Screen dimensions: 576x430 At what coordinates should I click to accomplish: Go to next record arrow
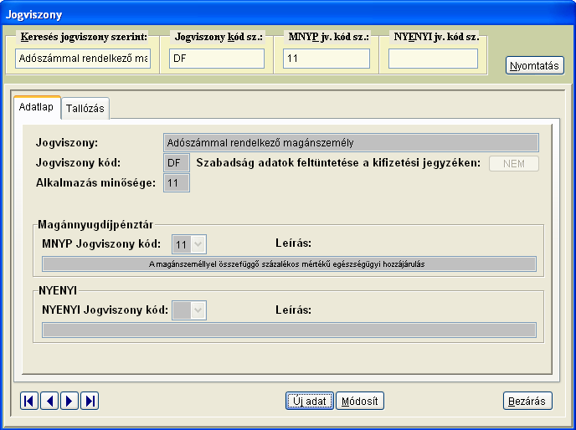pos(69,401)
